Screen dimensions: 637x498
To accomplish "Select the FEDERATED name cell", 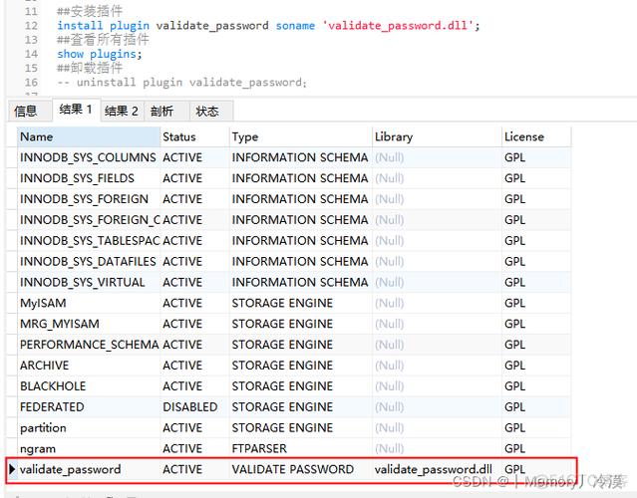I will pos(89,407).
